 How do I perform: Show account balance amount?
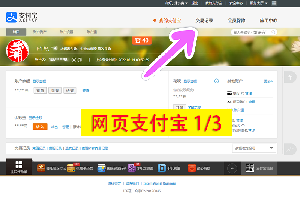[x=39, y=81]
